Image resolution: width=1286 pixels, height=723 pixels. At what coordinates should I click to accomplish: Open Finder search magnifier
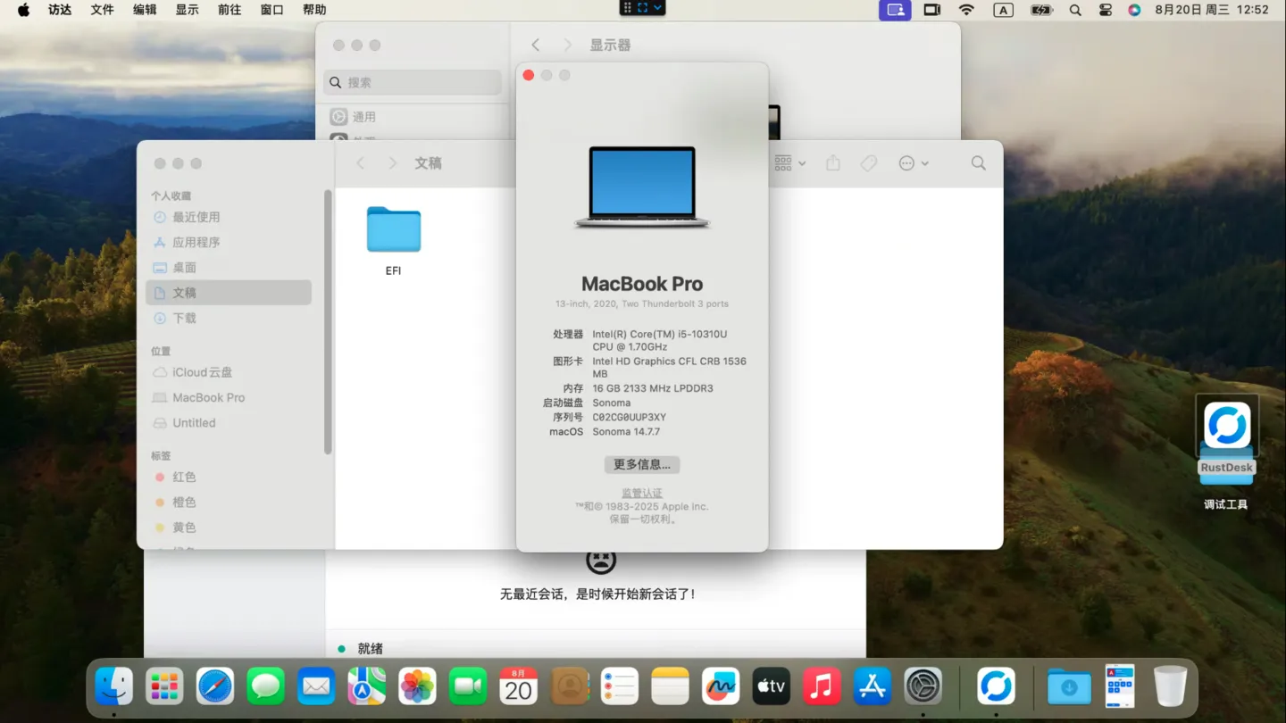[x=978, y=163]
